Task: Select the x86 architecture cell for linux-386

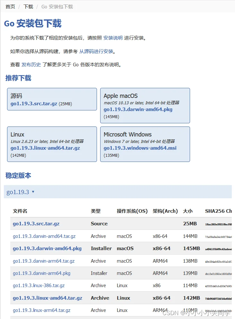Action: (x=157, y=286)
